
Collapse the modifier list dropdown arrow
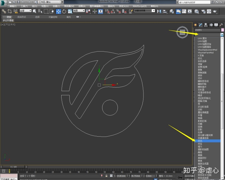point(222,35)
